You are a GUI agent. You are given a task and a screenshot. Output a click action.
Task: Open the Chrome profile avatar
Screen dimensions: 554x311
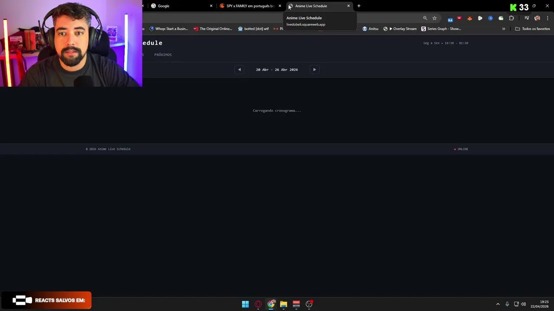pyautogui.click(x=537, y=18)
